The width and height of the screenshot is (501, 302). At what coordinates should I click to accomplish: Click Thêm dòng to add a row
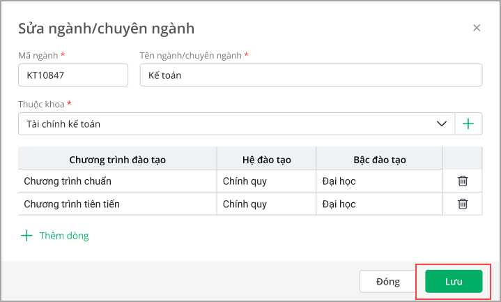pos(55,236)
